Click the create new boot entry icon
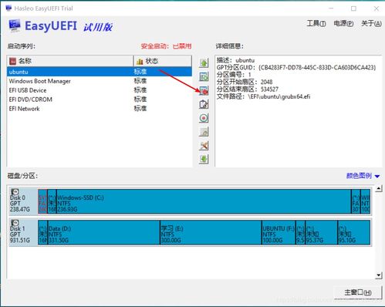This screenshot has height=307, width=385. pos(204,76)
